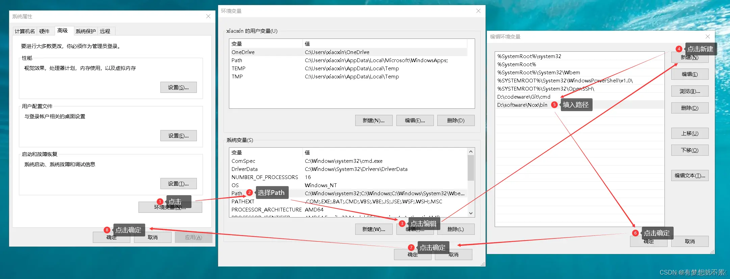Click 新建(N) under user variables
The width and height of the screenshot is (730, 279).
(x=374, y=120)
